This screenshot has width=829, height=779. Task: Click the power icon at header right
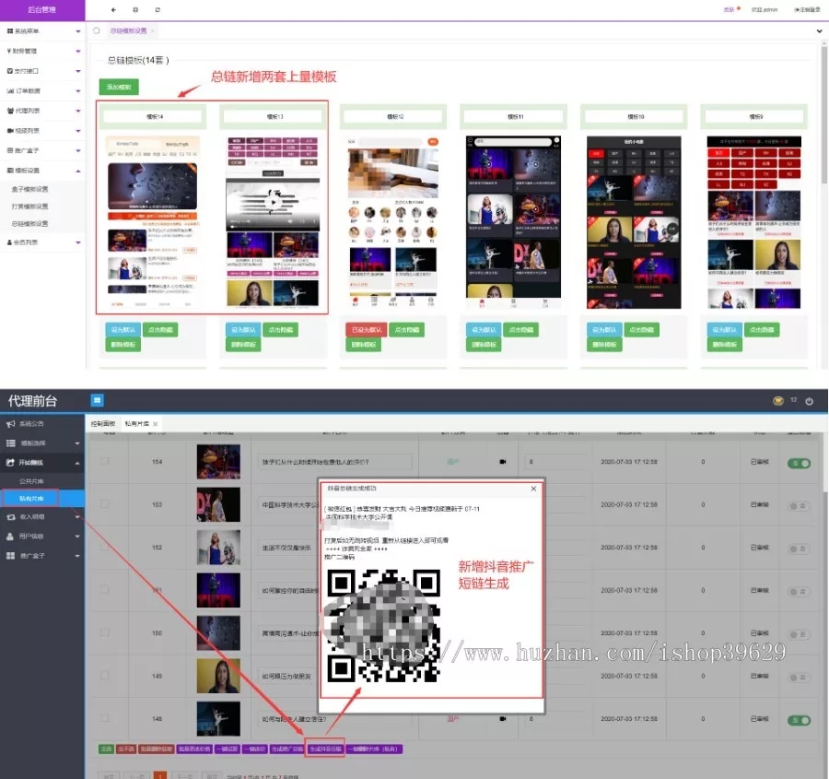[810, 401]
